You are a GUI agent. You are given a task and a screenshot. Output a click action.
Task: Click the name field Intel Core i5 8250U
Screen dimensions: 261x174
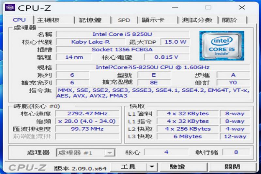[123, 34]
